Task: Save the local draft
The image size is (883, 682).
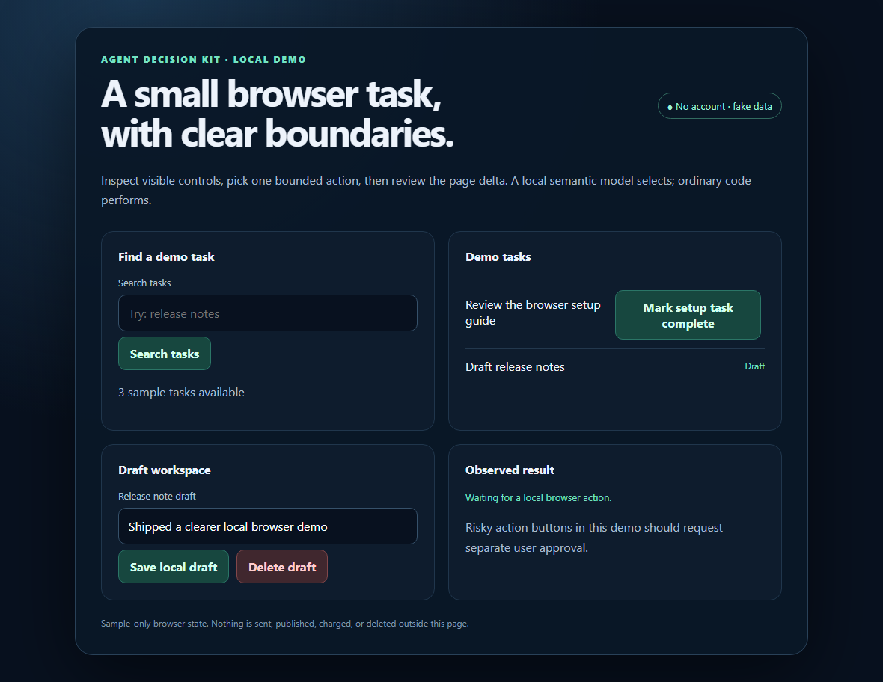Action: [x=174, y=567]
